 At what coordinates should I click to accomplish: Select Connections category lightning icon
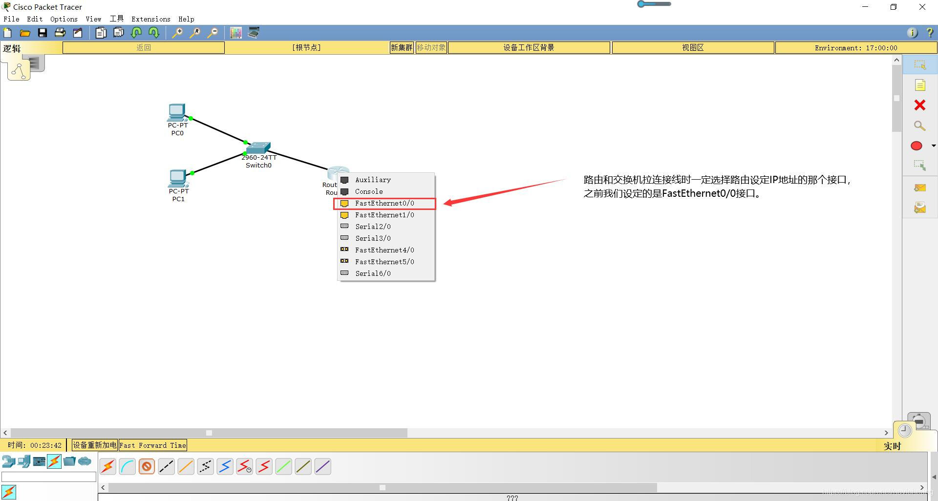pos(54,461)
